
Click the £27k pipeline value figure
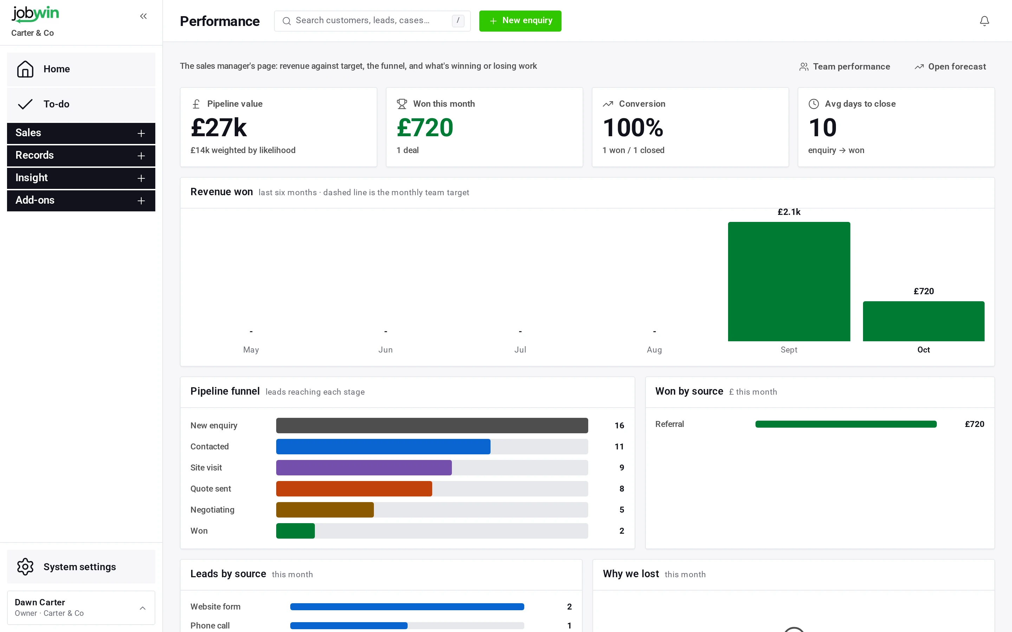[x=219, y=127]
